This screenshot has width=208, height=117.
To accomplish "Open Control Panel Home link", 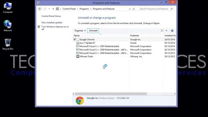I will (51, 16).
